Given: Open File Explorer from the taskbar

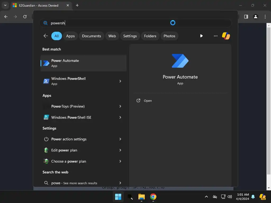Looking at the screenshot, I should pyautogui.click(x=142, y=197).
